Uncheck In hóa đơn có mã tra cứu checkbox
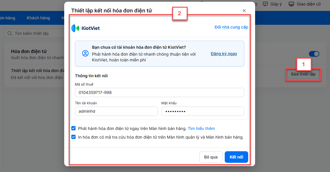The height and width of the screenshot is (172, 330). coord(73,137)
